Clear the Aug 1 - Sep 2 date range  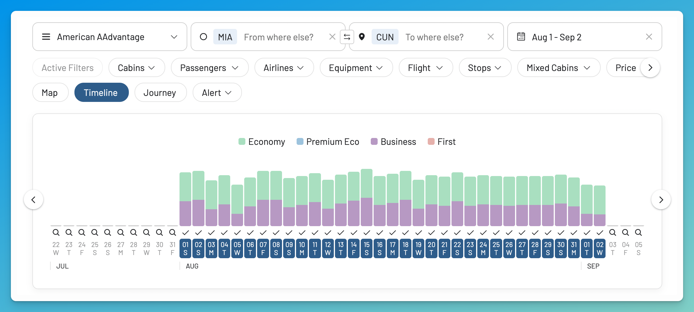(x=649, y=37)
